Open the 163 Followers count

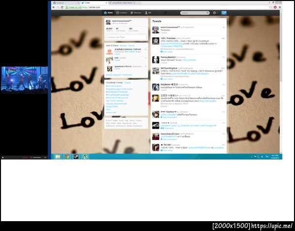[x=133, y=30]
